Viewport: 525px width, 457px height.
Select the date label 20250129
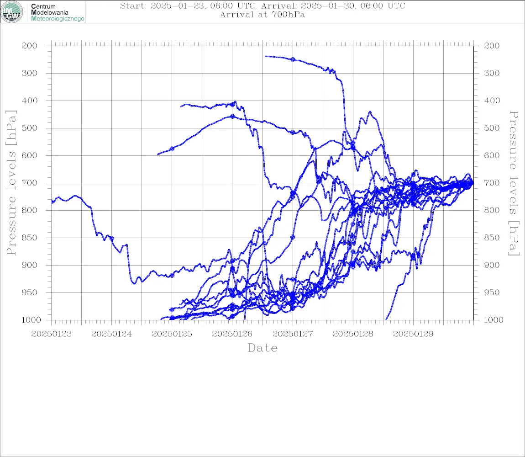click(413, 334)
